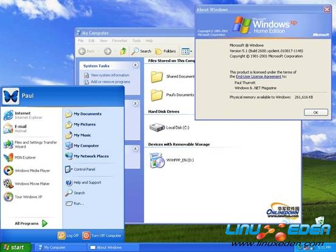Open My Pictures in Start menu
The image size is (336, 252).
pos(80,124)
